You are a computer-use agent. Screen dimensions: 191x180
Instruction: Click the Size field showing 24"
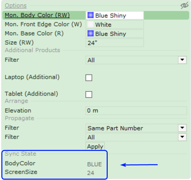[114, 43]
